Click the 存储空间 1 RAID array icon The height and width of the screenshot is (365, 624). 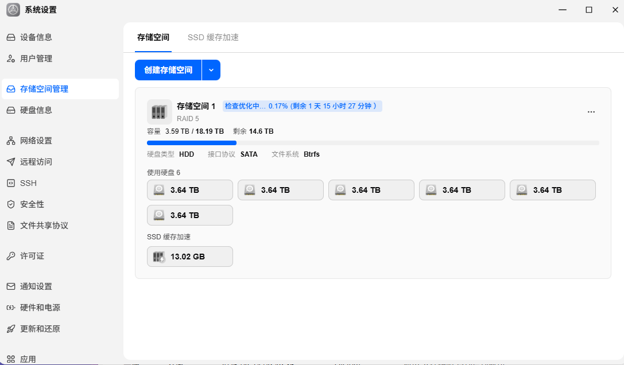(159, 112)
